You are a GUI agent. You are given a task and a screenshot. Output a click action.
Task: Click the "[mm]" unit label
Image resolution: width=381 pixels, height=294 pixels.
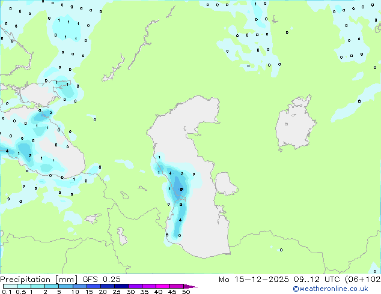[x=67, y=280]
